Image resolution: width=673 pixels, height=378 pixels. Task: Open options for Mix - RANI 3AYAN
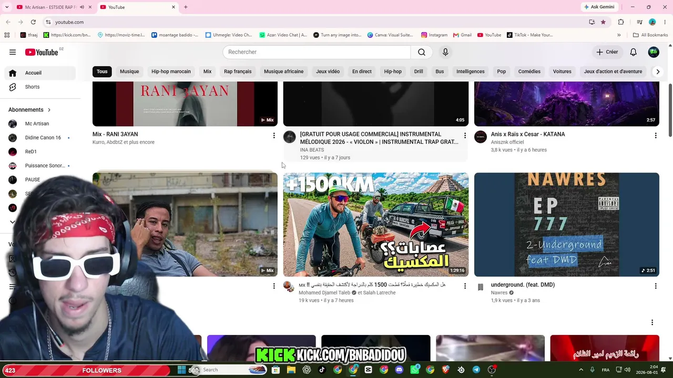[x=274, y=135]
